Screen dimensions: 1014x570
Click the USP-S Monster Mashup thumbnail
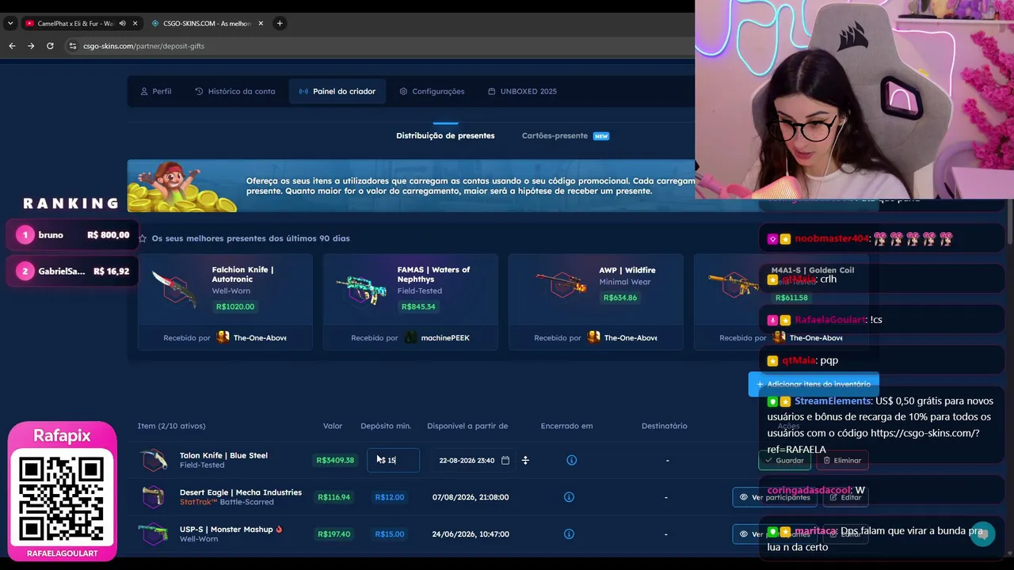[x=154, y=534]
